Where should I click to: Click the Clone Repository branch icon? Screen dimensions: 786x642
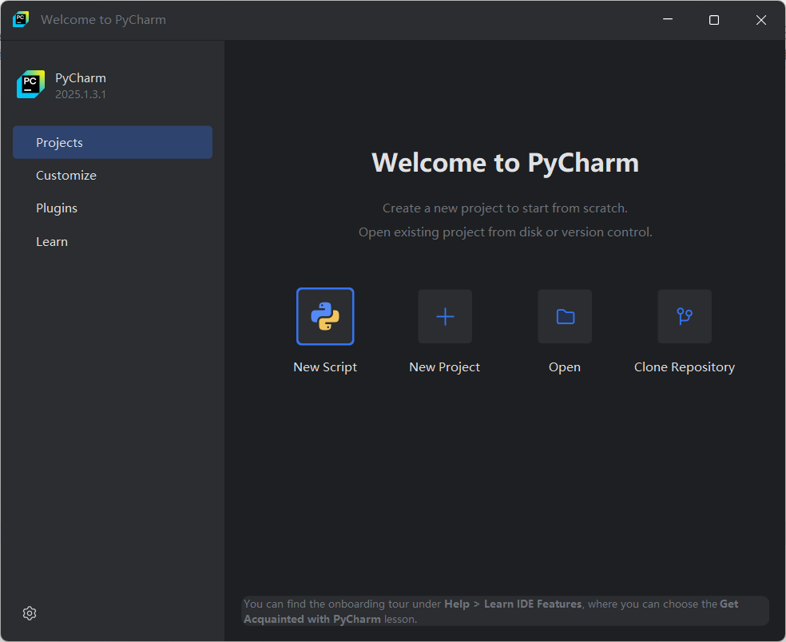click(x=685, y=316)
